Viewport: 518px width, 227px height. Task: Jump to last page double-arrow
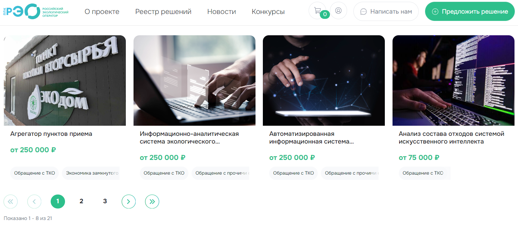(x=152, y=202)
